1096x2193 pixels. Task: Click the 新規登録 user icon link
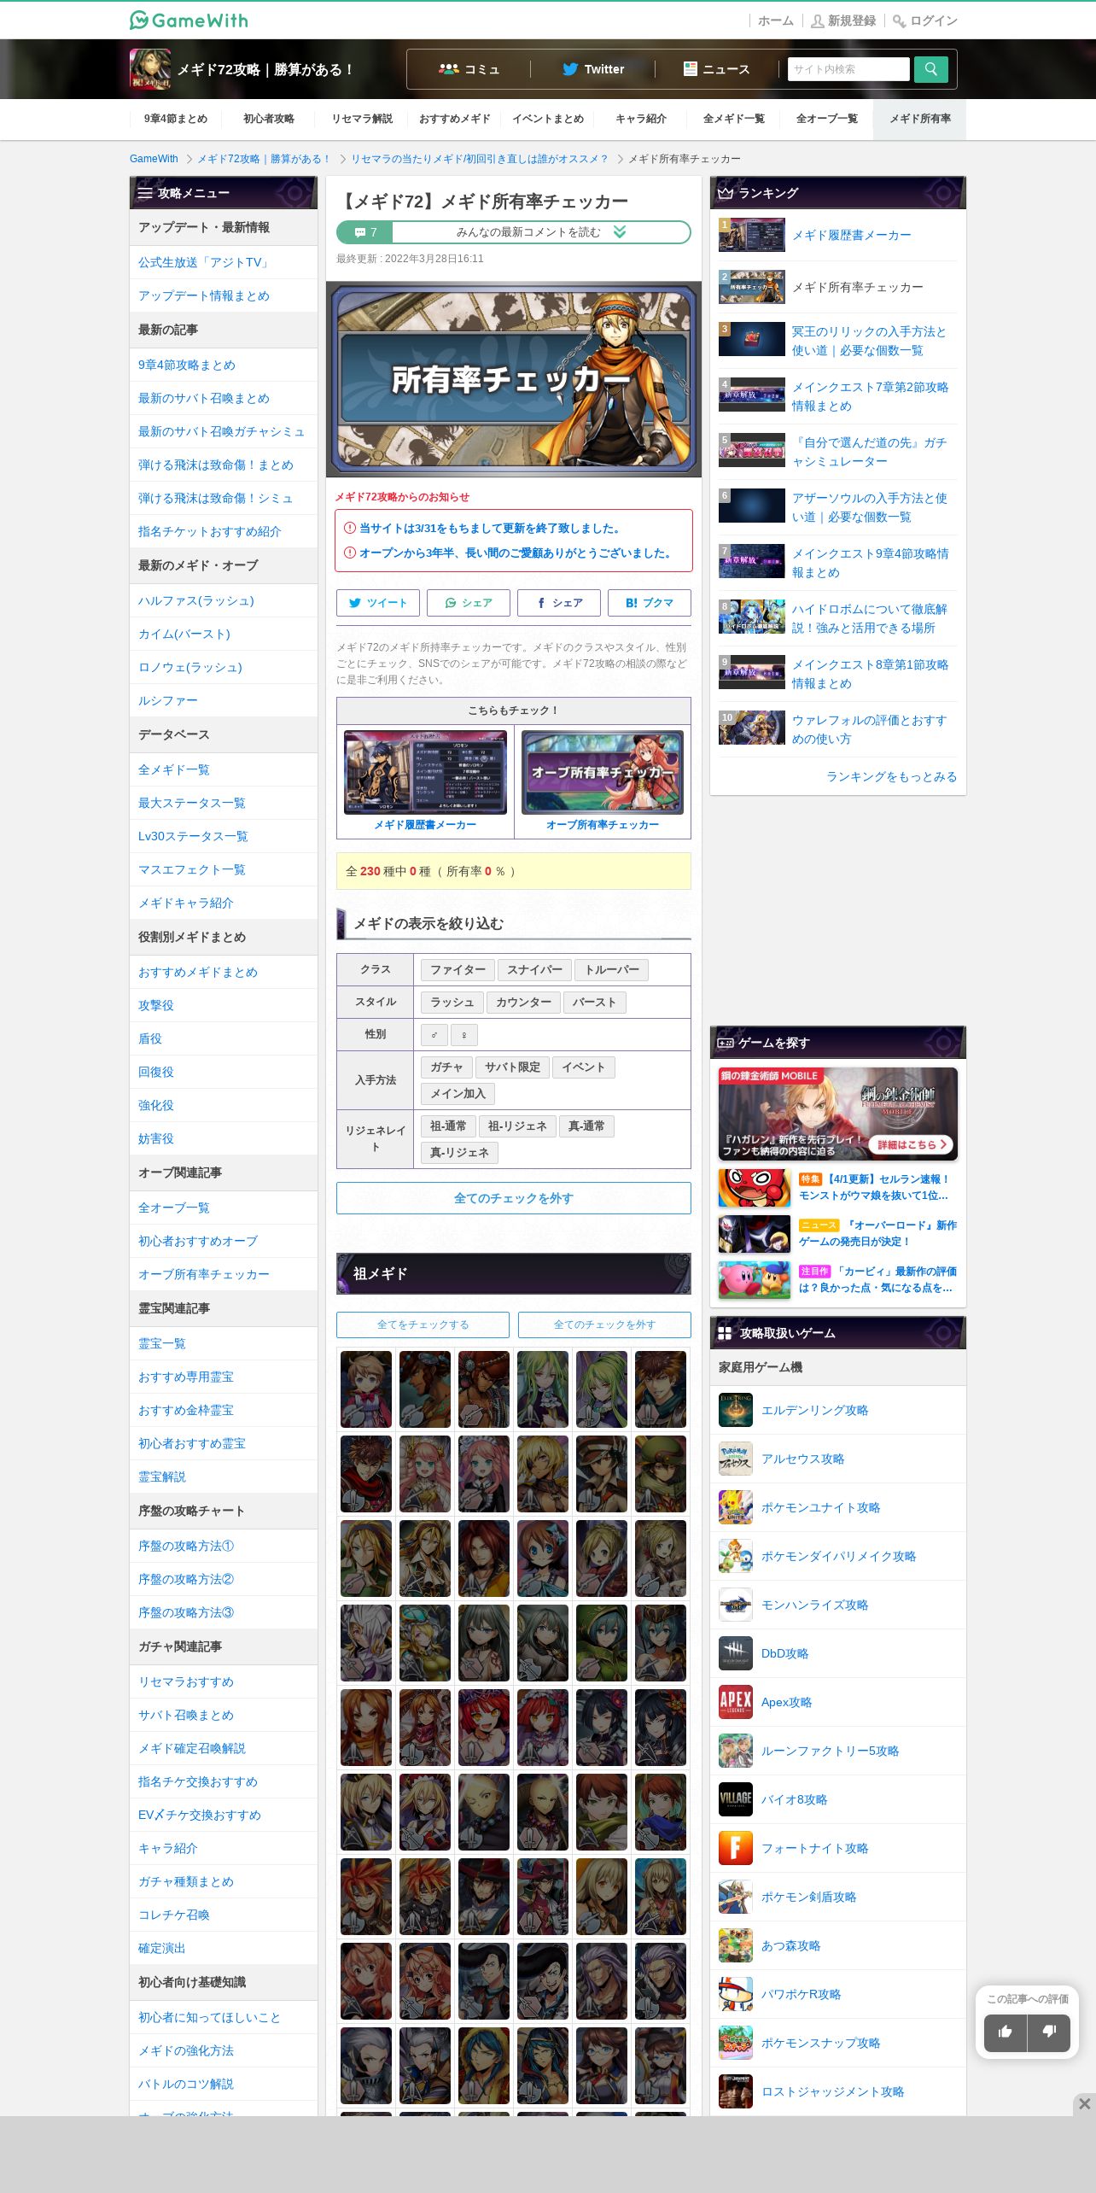(843, 20)
